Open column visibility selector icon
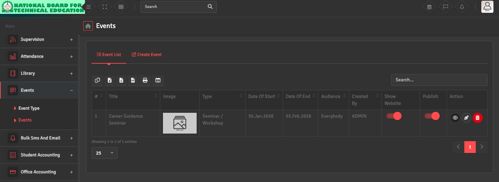This screenshot has width=499, height=182. pos(158,80)
